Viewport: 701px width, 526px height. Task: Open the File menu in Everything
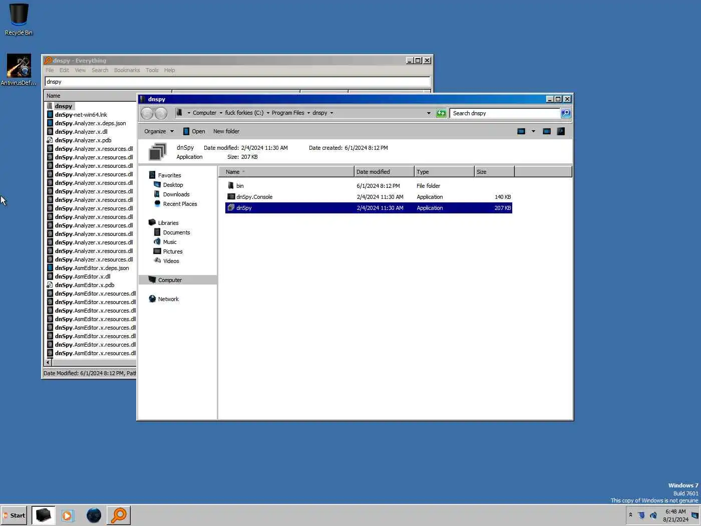[x=50, y=70]
